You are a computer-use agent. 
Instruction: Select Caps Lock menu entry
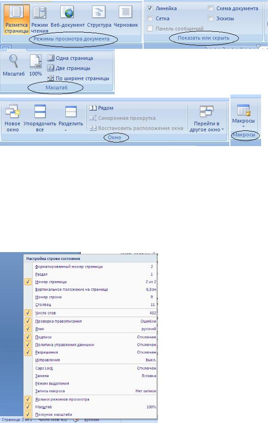(90, 368)
